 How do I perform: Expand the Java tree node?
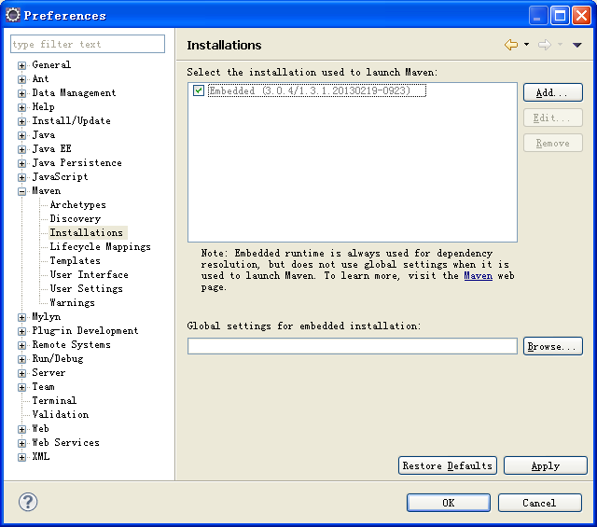(21, 135)
